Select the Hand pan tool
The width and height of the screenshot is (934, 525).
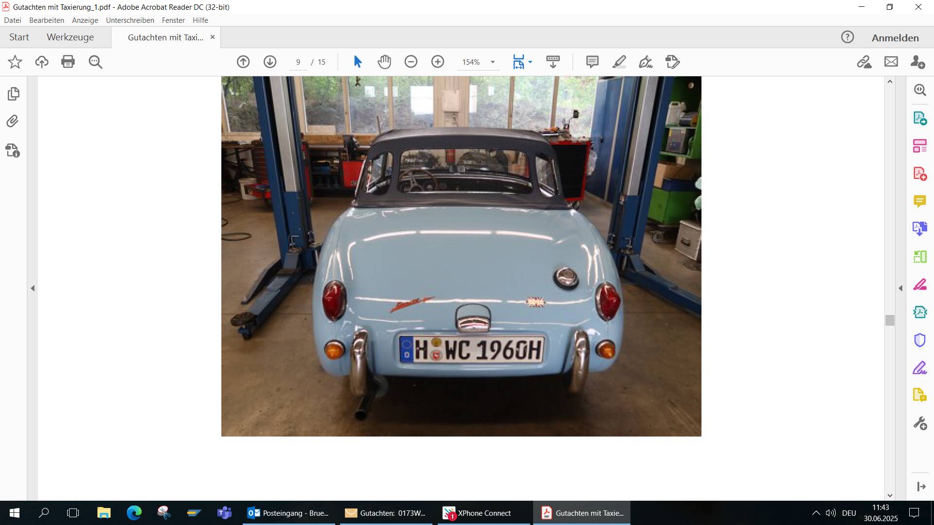click(x=384, y=62)
